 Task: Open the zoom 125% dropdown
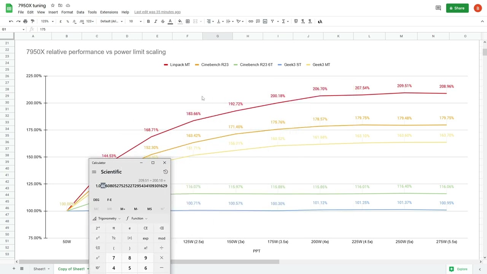pos(47,21)
